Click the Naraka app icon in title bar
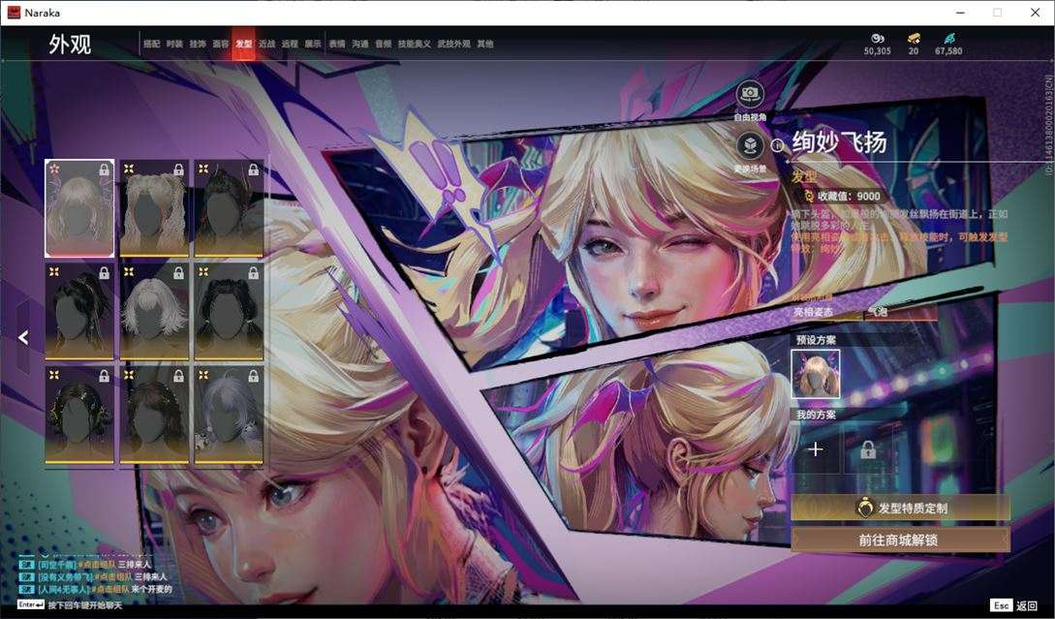This screenshot has width=1055, height=619. click(13, 13)
